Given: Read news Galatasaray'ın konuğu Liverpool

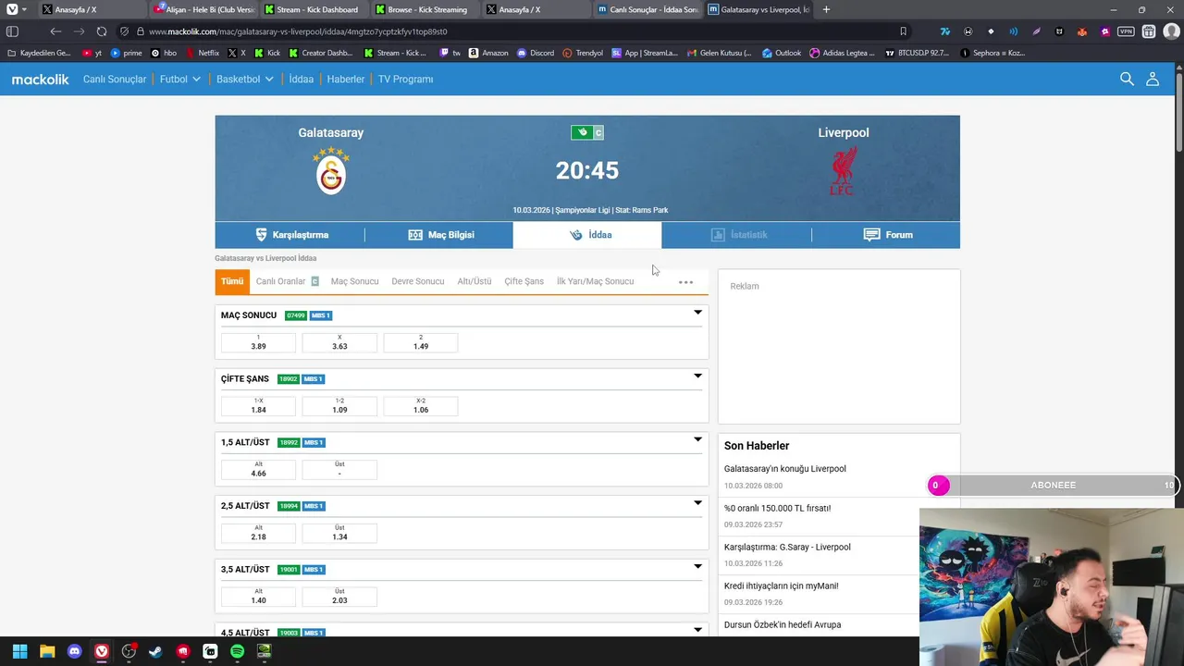Looking at the screenshot, I should coord(784,469).
